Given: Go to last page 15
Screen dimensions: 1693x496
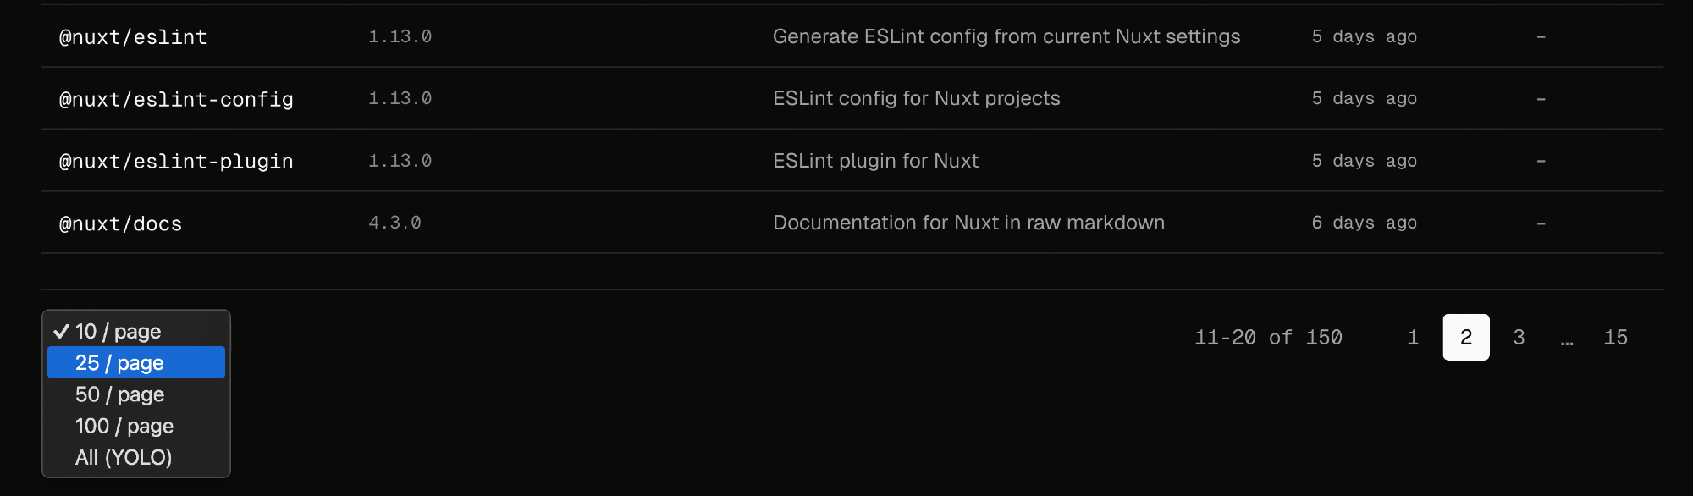Looking at the screenshot, I should (1615, 338).
